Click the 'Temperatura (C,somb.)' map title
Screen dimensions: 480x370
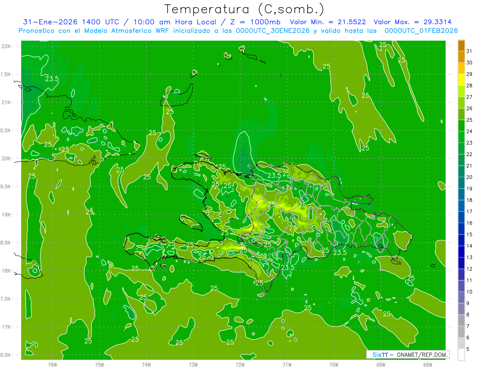pyautogui.click(x=244, y=10)
